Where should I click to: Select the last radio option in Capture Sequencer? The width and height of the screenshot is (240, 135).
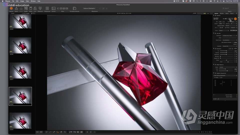coord(215,85)
